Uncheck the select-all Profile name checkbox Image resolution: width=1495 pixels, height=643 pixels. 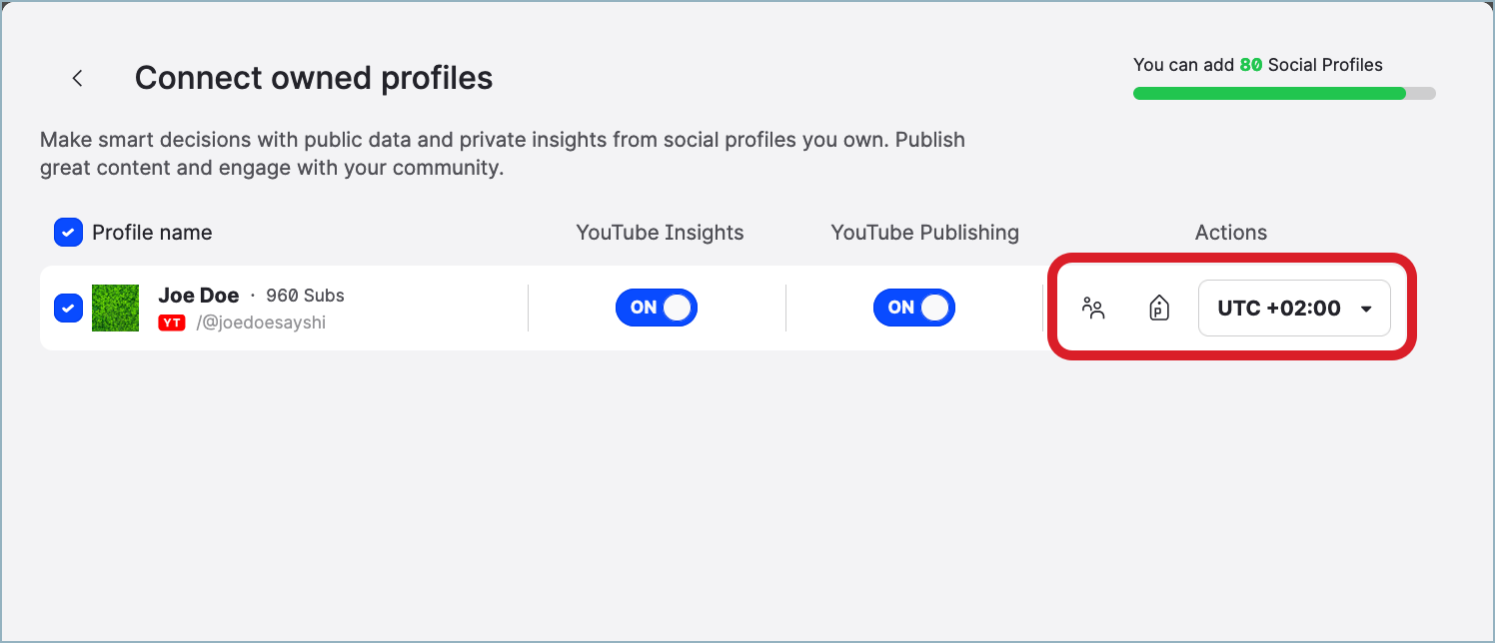pos(67,232)
